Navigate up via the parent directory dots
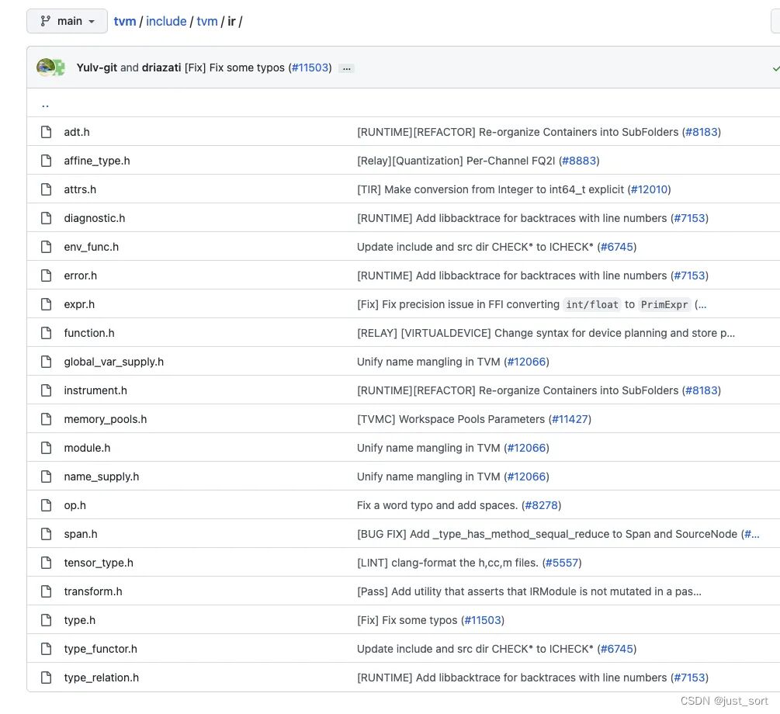780x714 pixels. tap(45, 105)
